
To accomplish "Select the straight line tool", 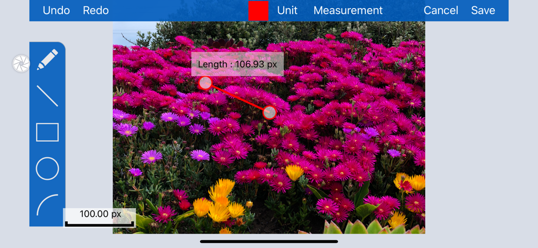I will pos(47,96).
